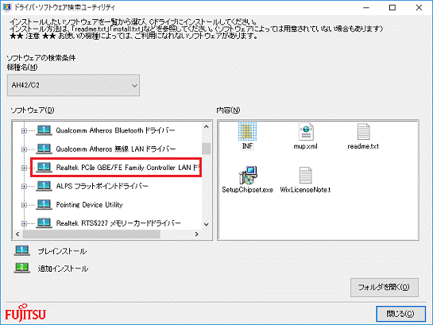Click laptop icon beside ALPS フラットポイント
433x325 pixels.
click(44, 186)
